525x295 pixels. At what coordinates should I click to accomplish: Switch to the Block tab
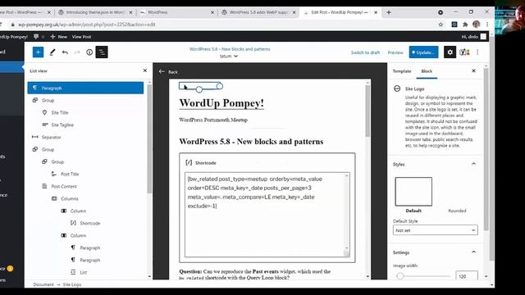[427, 71]
